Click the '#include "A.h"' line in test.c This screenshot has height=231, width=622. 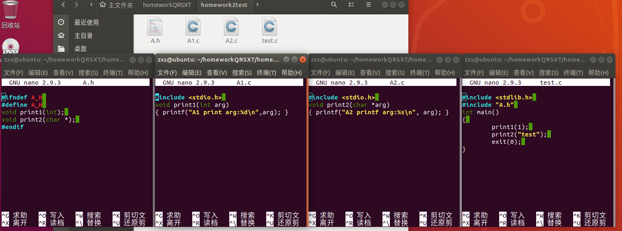click(x=488, y=105)
